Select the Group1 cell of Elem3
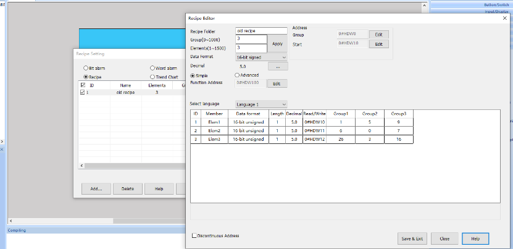The height and width of the screenshot is (249, 513). [x=341, y=139]
